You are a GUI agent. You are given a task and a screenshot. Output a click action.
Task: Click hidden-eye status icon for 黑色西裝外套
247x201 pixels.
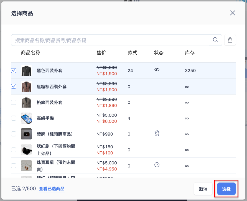[x=157, y=70]
